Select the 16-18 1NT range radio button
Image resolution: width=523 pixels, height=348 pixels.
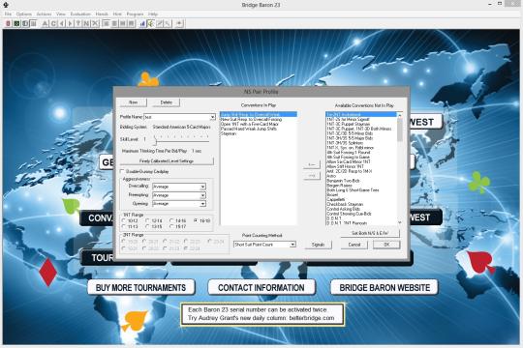pyautogui.click(x=196, y=220)
